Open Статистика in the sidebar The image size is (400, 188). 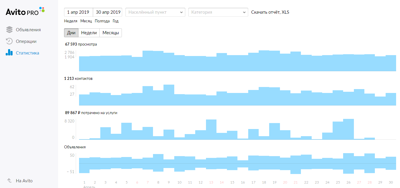coord(28,53)
